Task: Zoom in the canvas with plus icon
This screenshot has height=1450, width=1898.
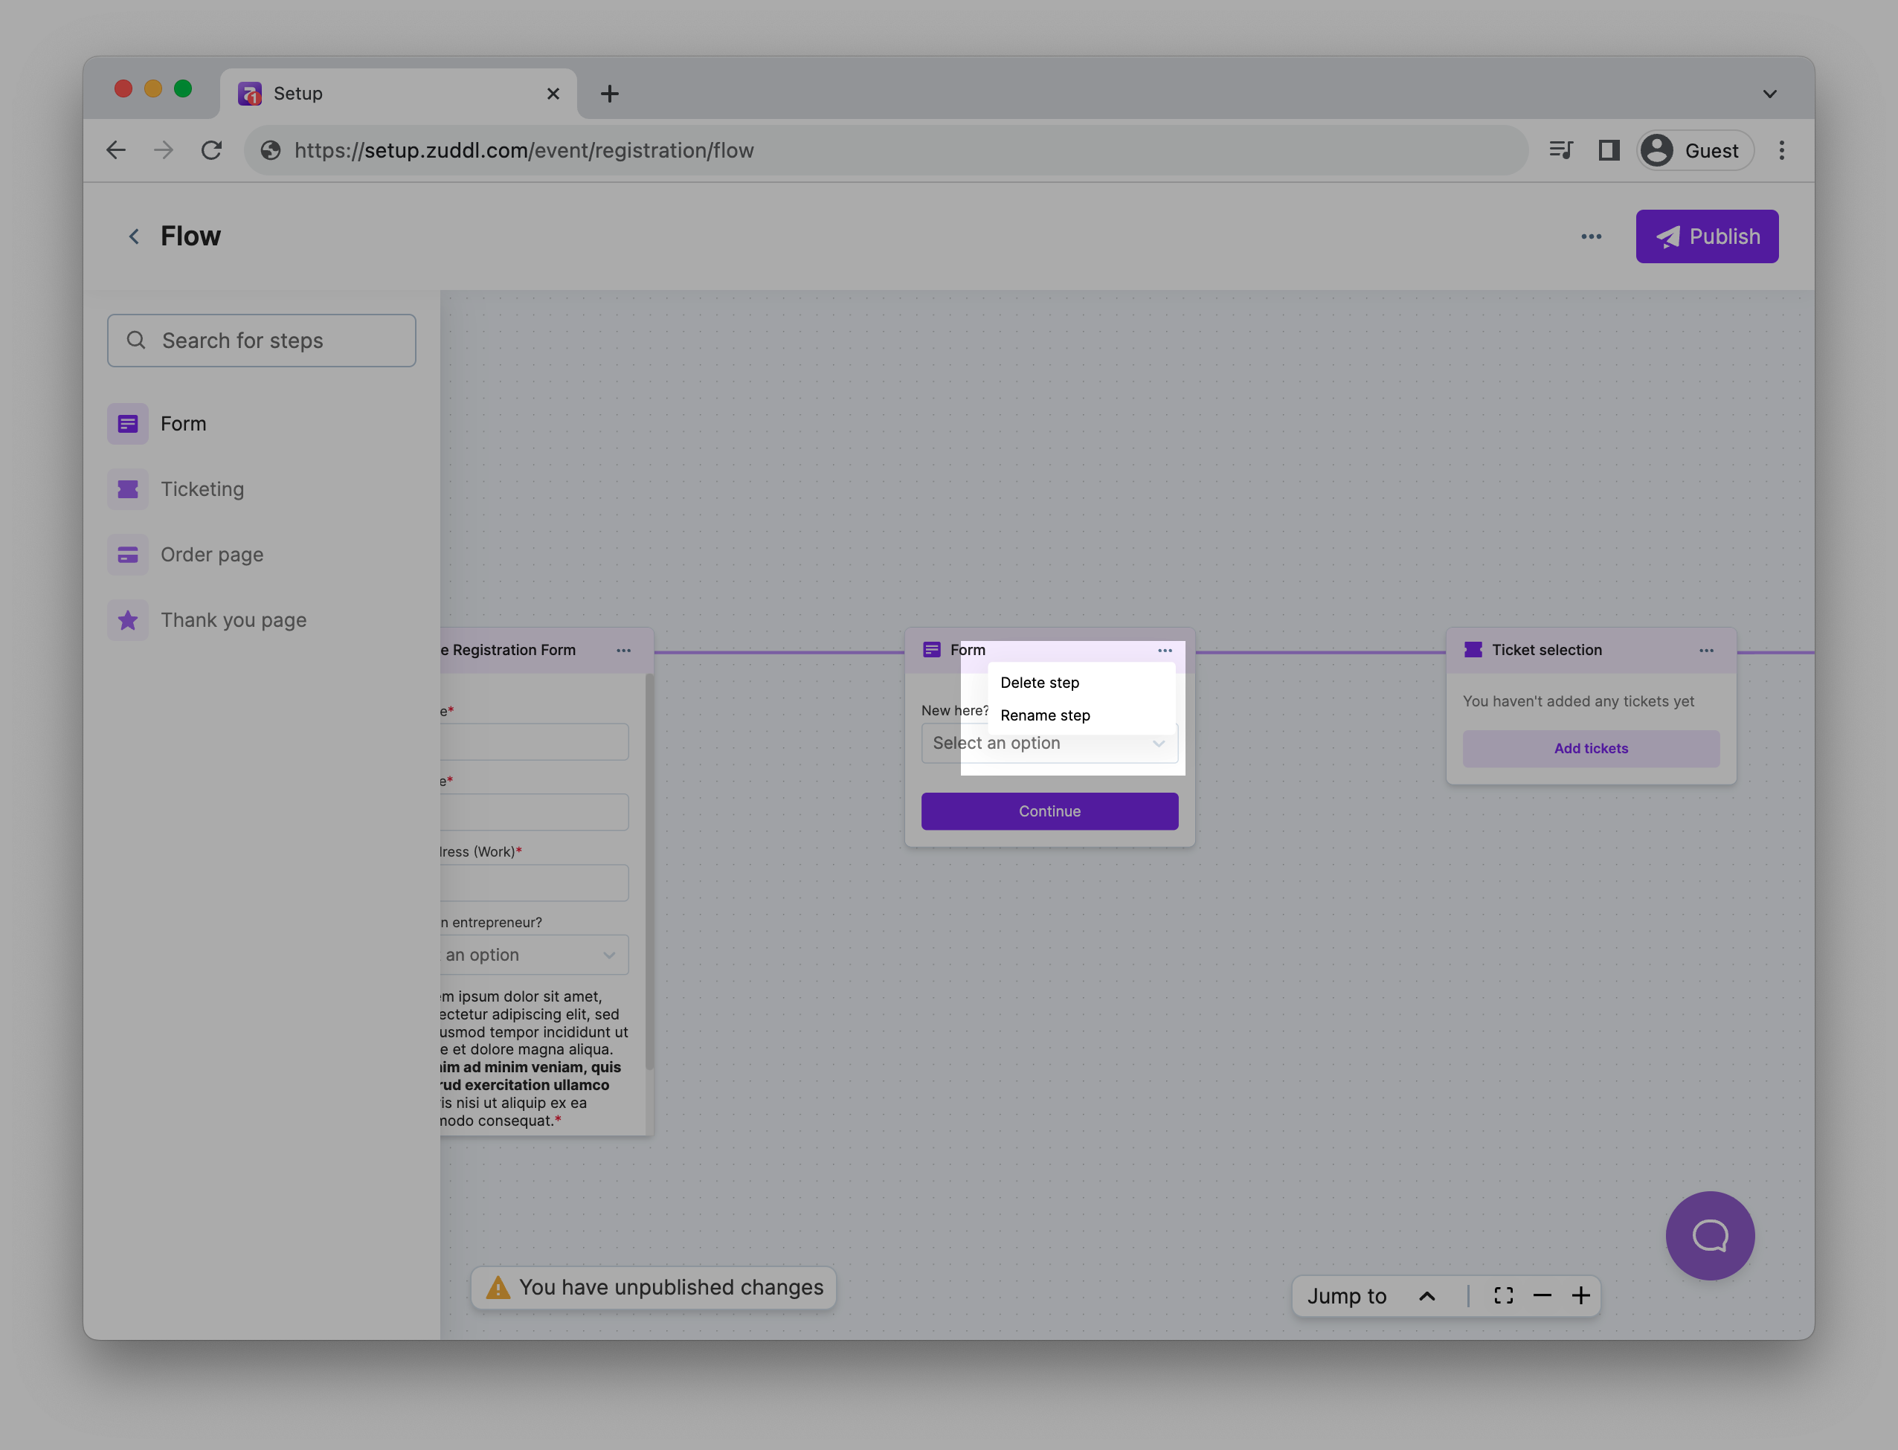Action: tap(1581, 1295)
